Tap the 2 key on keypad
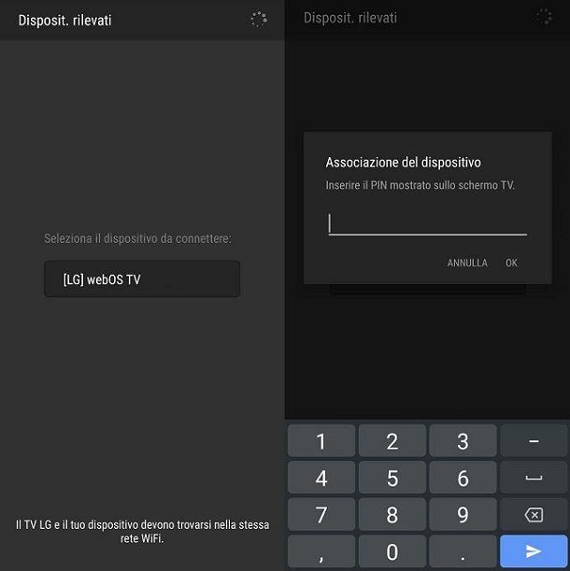The height and width of the screenshot is (571, 570). coord(392,440)
